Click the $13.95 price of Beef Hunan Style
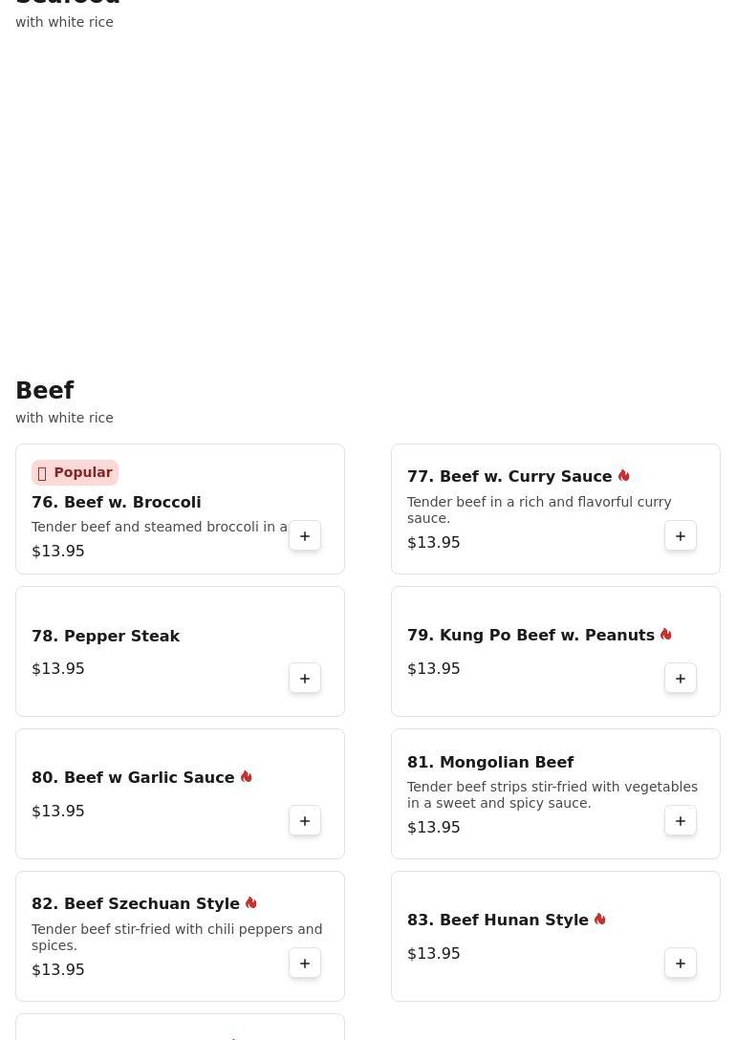This screenshot has width=736, height=1040. click(x=433, y=953)
